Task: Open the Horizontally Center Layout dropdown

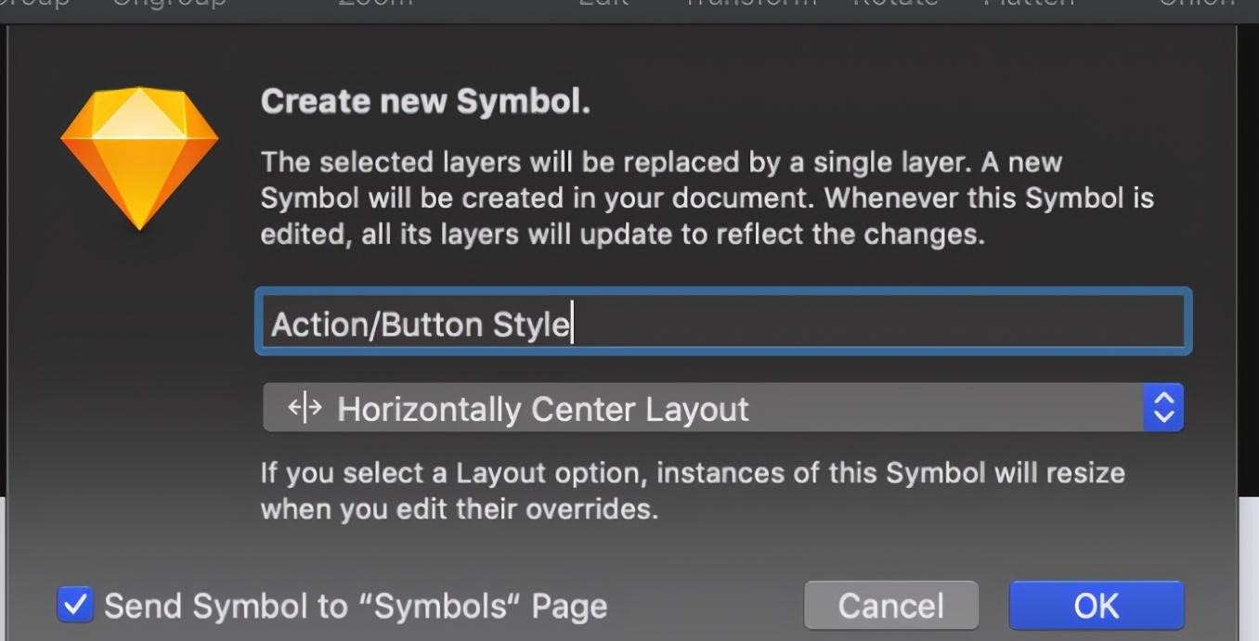Action: tap(723, 407)
